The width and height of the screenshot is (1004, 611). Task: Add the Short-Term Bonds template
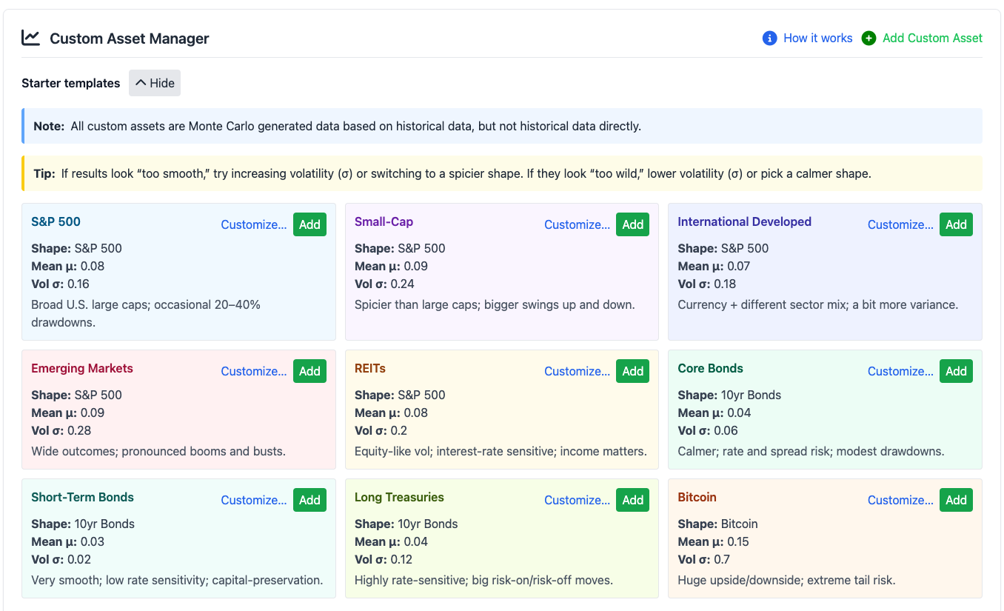[309, 500]
